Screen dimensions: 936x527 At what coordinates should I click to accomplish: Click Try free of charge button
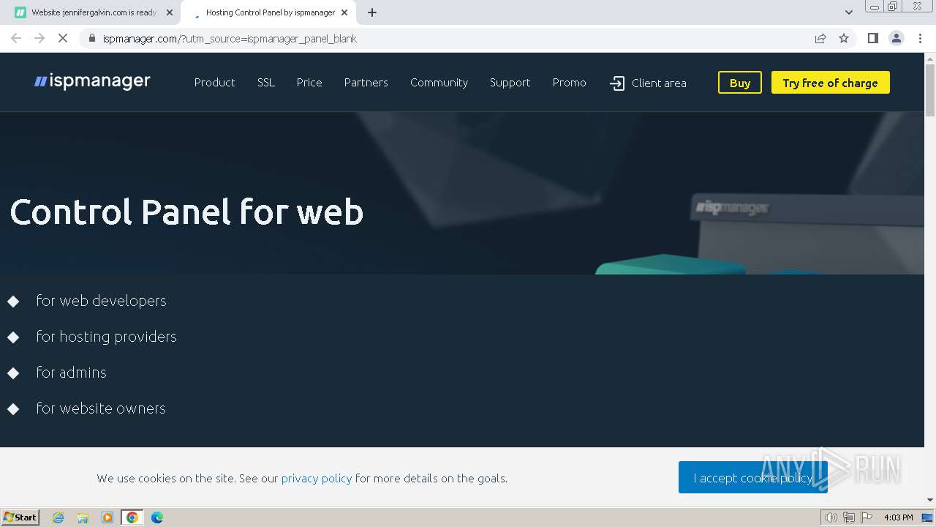tap(831, 83)
